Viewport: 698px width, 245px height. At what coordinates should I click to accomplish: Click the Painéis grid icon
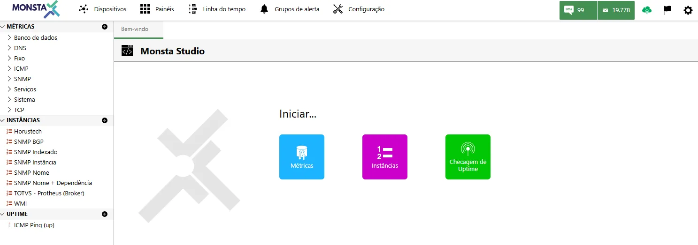click(x=145, y=9)
